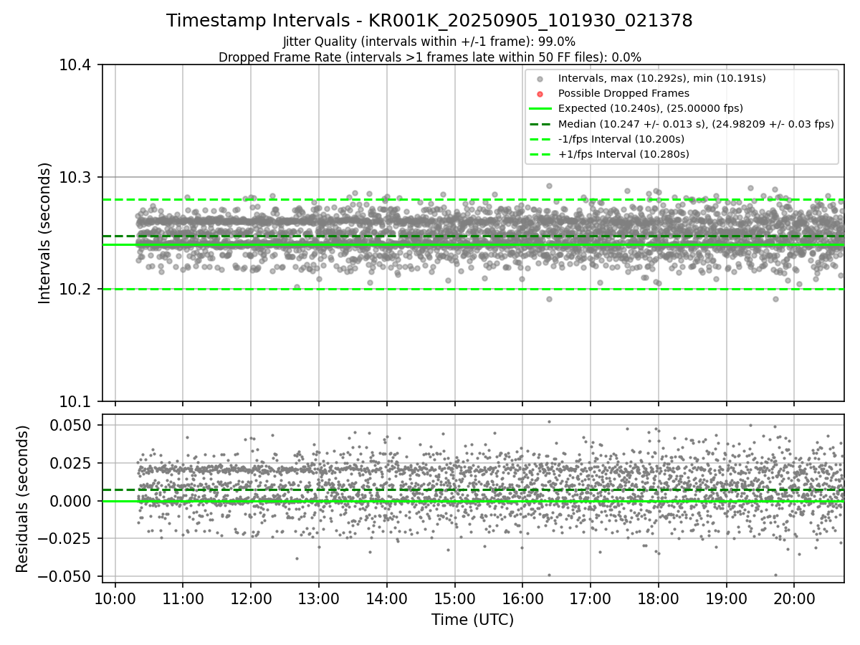The image size is (860, 645).
Task: Click legend entry Median (10.247 +/- 0.013 s)
Action: pos(696,123)
